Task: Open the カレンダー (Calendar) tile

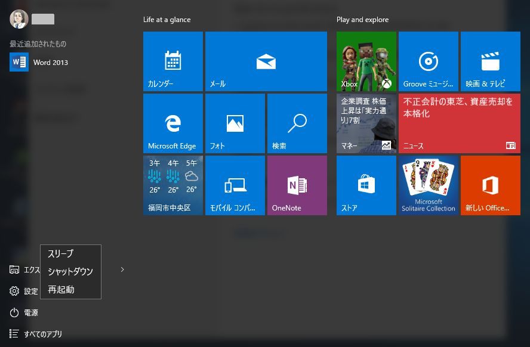Action: 173,61
